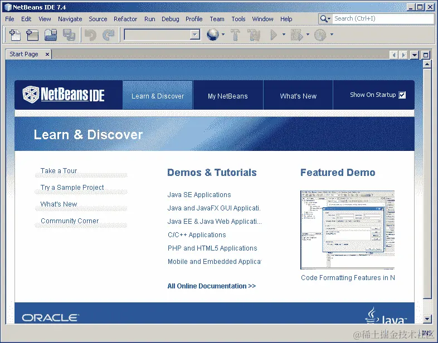Click the Redo toolbar icon
The image size is (438, 343).
[108, 35]
